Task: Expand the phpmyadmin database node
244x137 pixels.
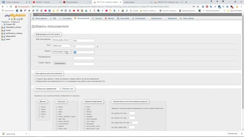Action: [x=2, y=36]
